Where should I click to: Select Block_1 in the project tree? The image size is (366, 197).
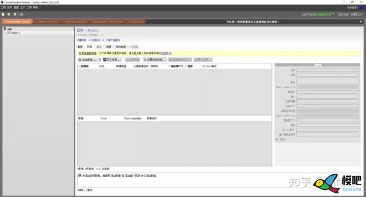click(16, 33)
